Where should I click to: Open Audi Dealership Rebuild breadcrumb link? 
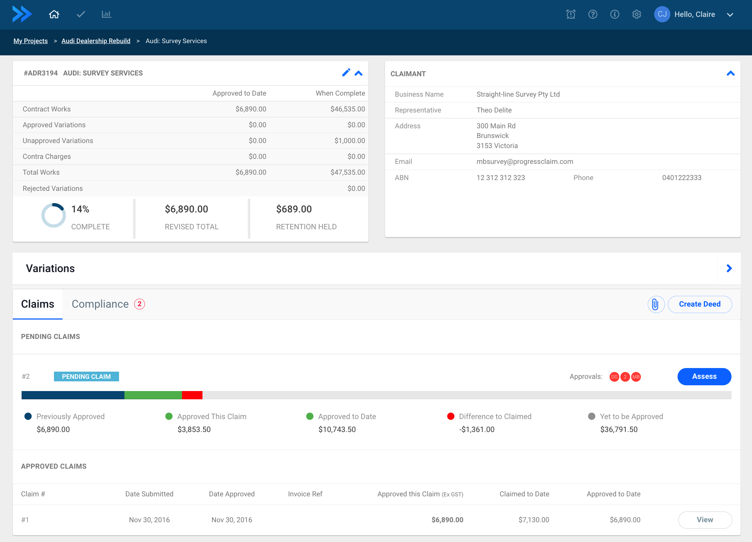(96, 41)
